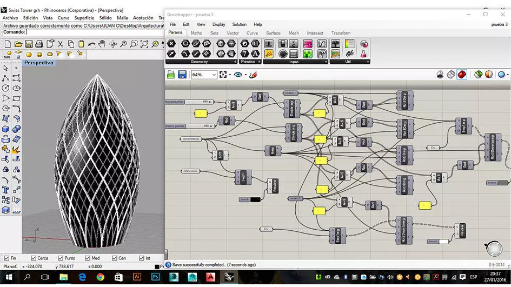The height and width of the screenshot is (287, 511).
Task: Add Grasshopper Integer 7 primitive component
Action: pos(245,54)
